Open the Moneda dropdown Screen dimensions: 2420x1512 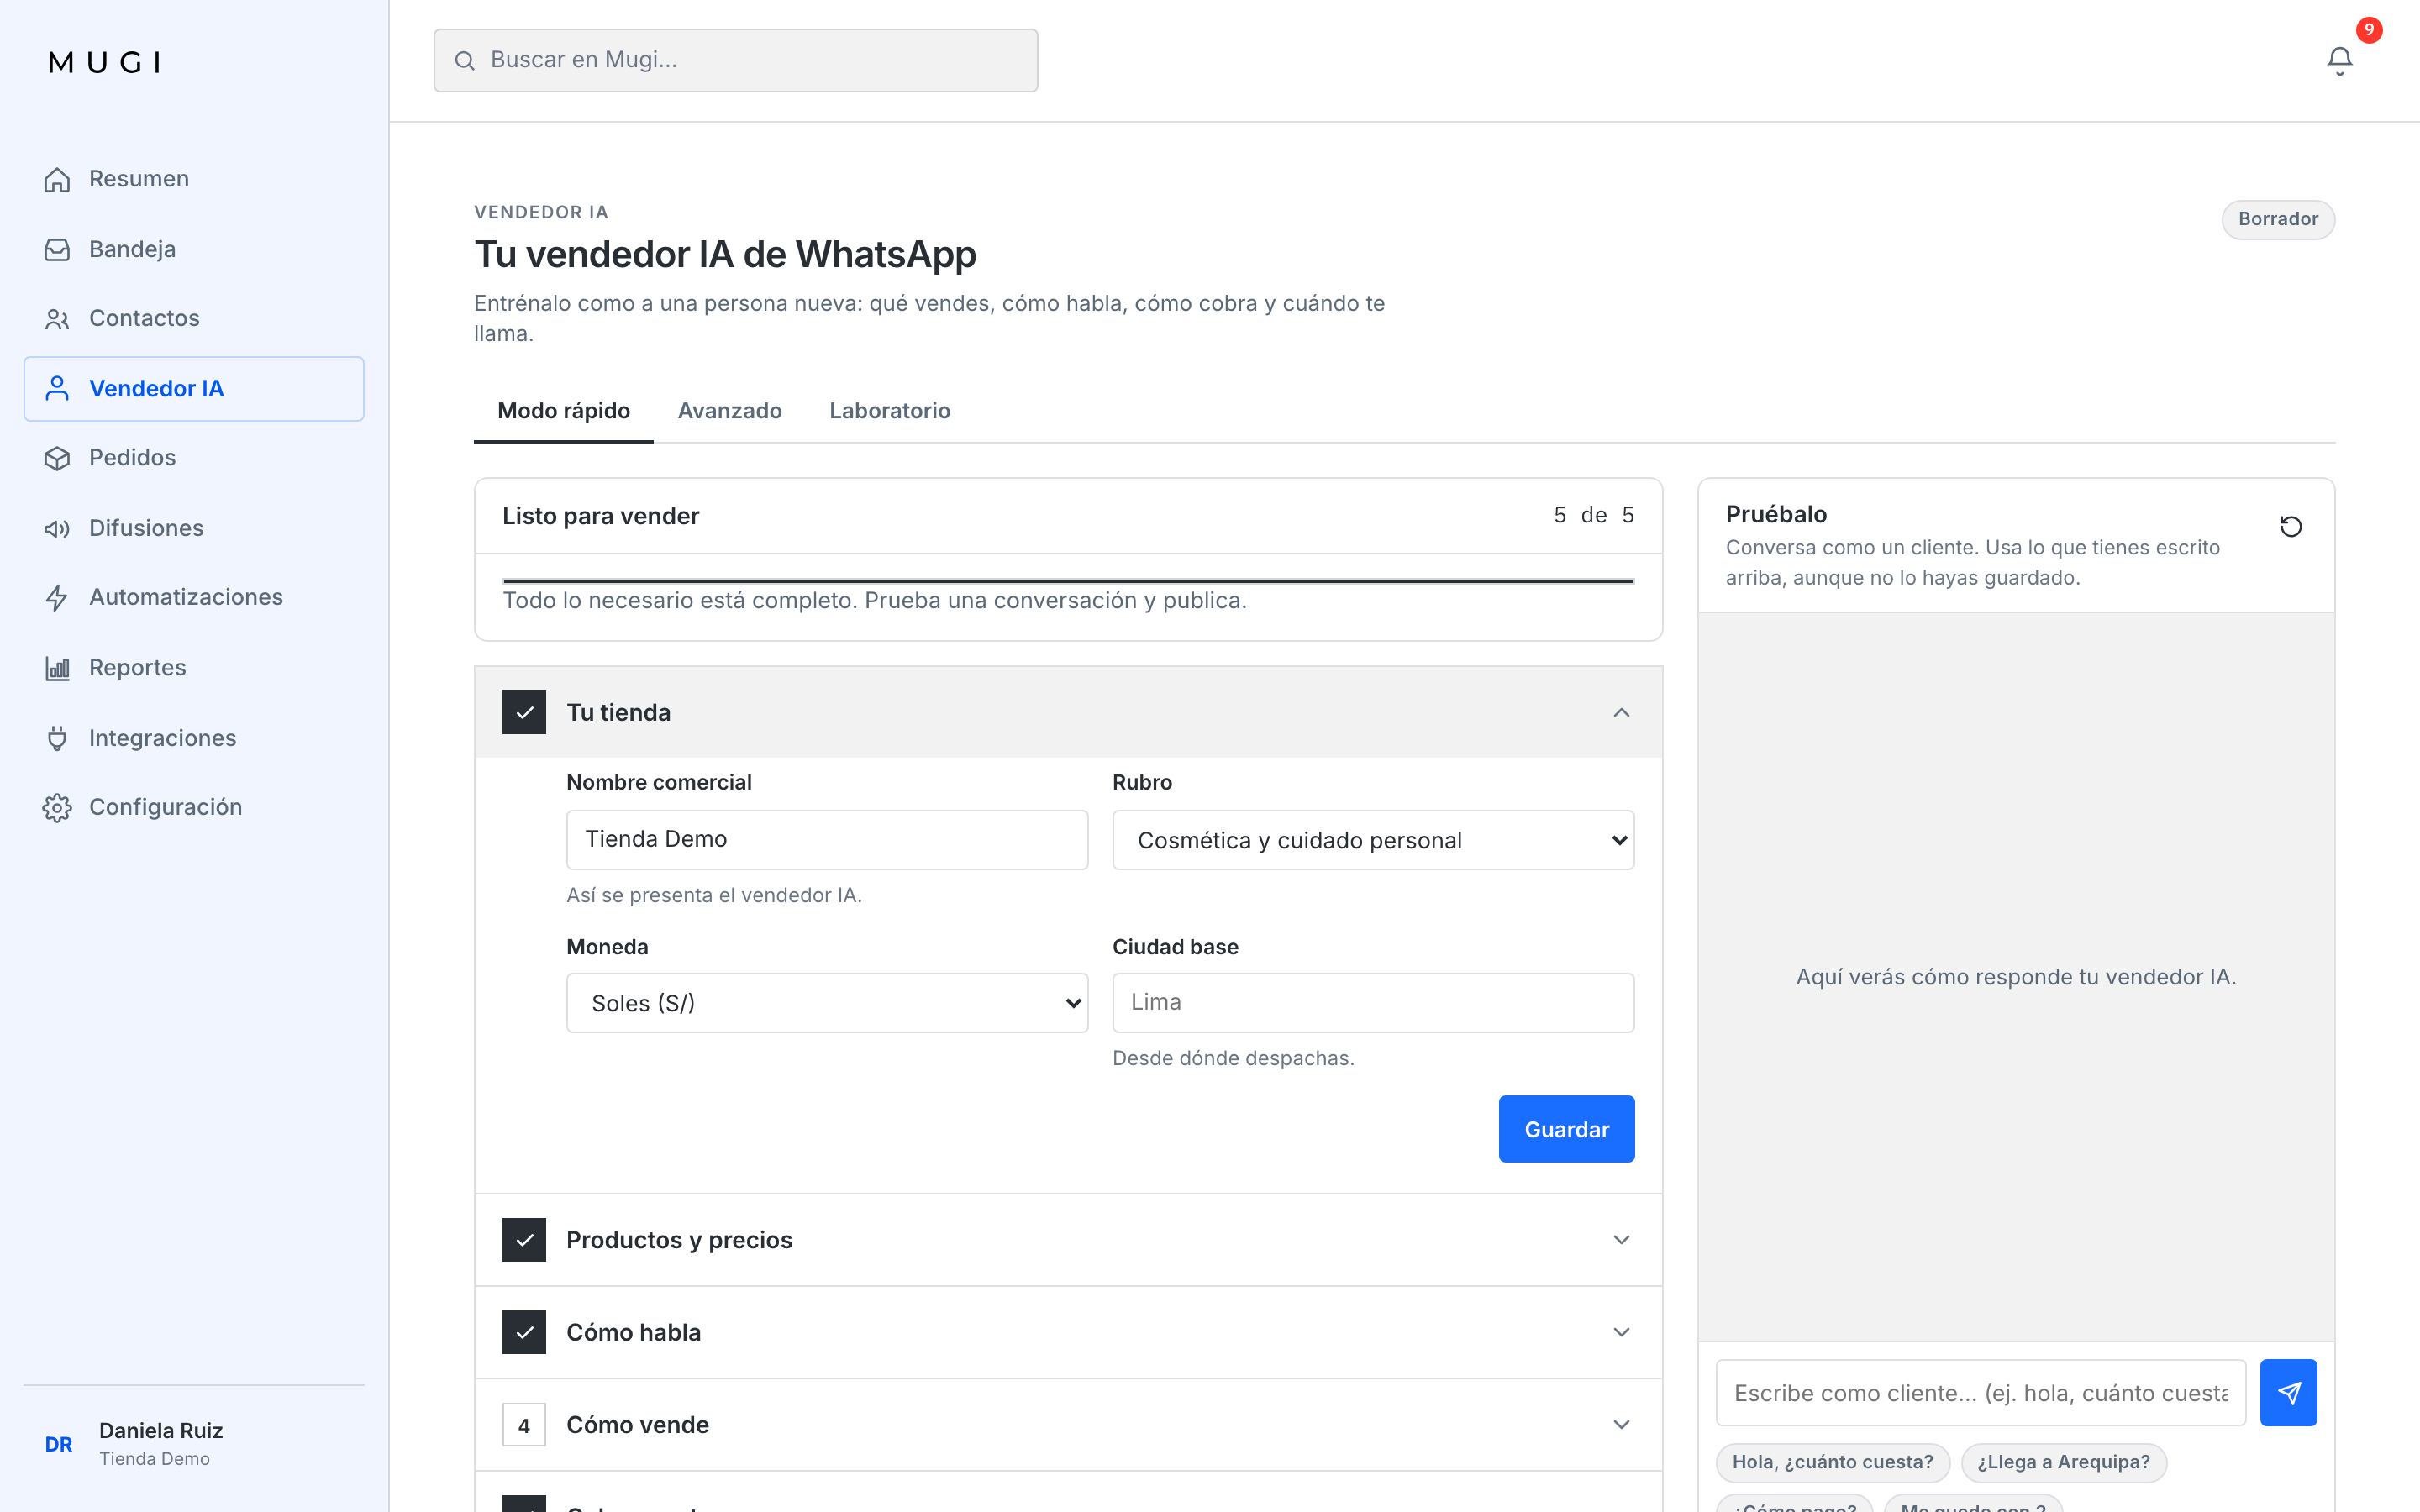(827, 1003)
